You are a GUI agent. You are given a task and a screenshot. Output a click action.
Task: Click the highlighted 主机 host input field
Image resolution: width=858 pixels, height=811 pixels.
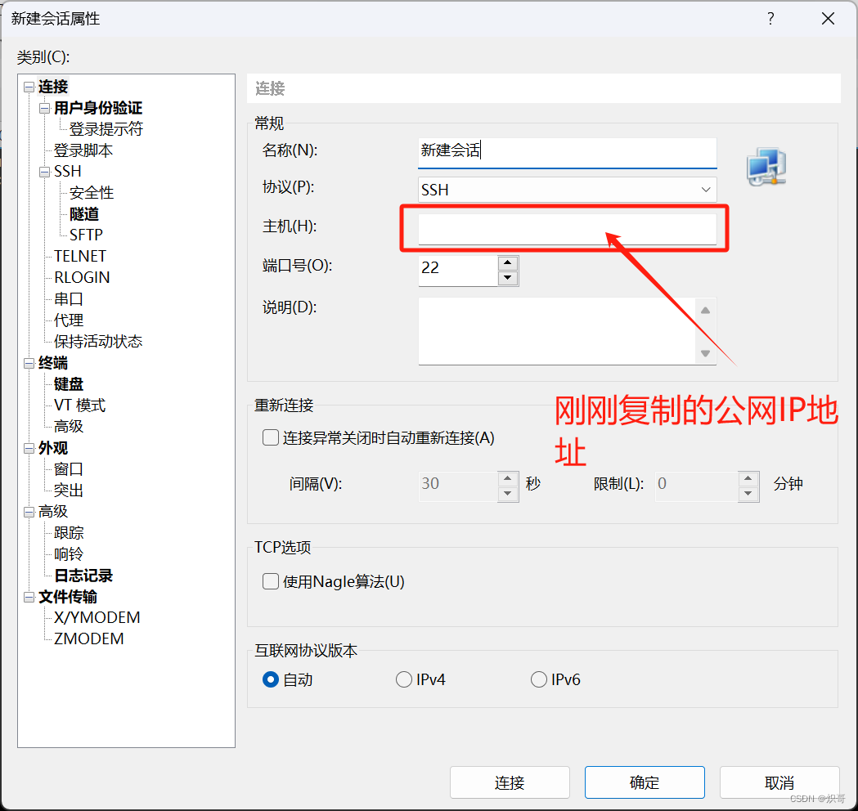[564, 228]
